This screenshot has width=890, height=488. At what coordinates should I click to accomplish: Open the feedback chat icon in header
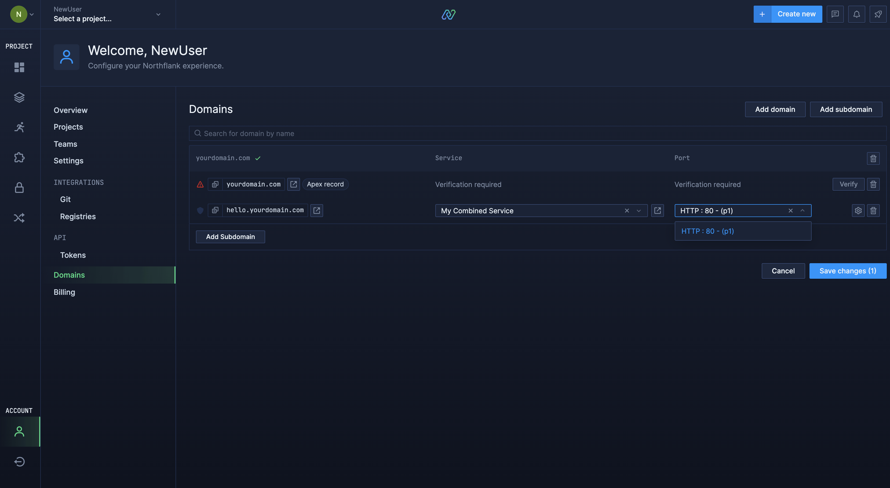(x=835, y=14)
